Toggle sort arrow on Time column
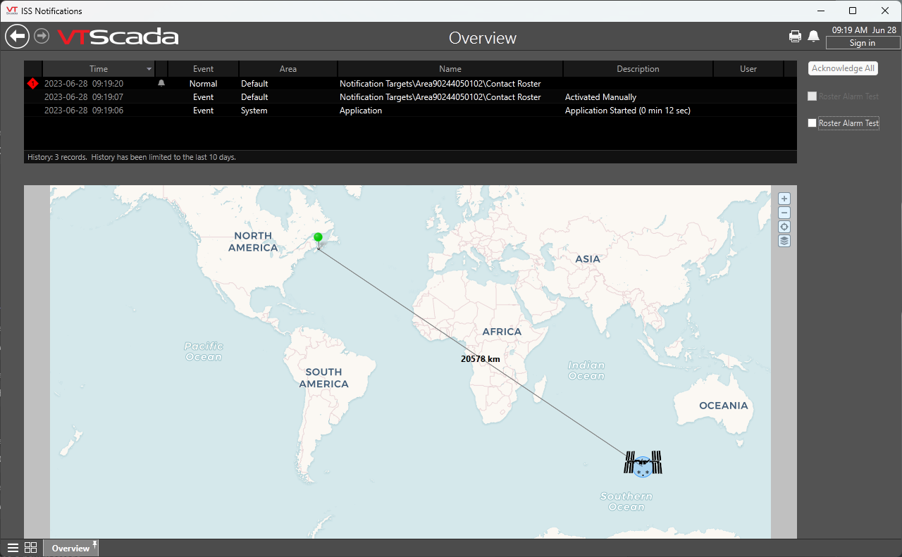Screen dimensions: 902x557 [x=149, y=69]
